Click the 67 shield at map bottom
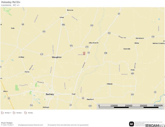 coord(71,105)
